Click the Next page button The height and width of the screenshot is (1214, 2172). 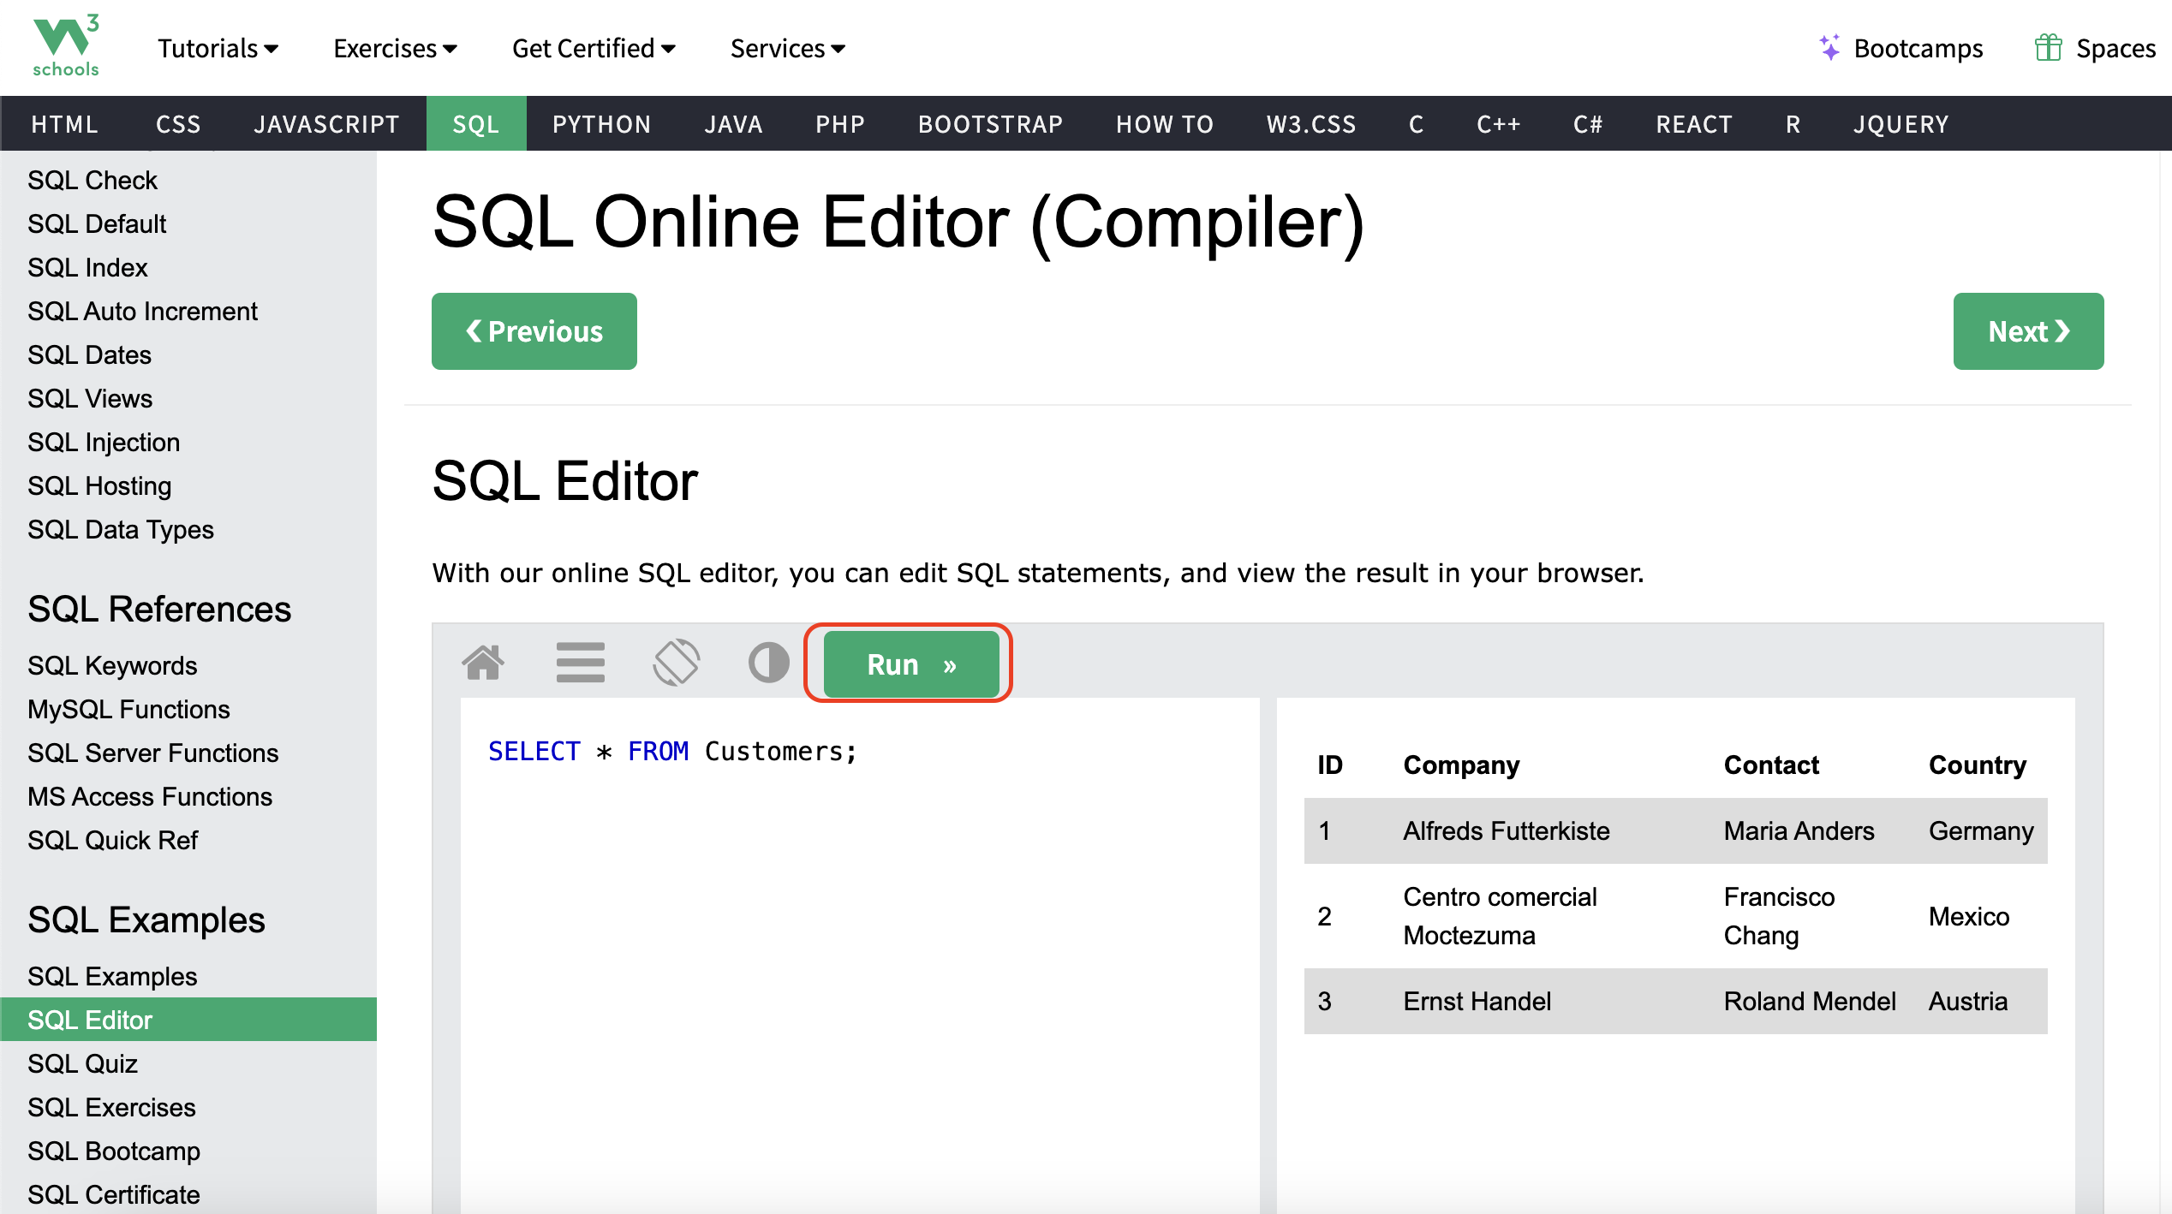[2027, 331]
